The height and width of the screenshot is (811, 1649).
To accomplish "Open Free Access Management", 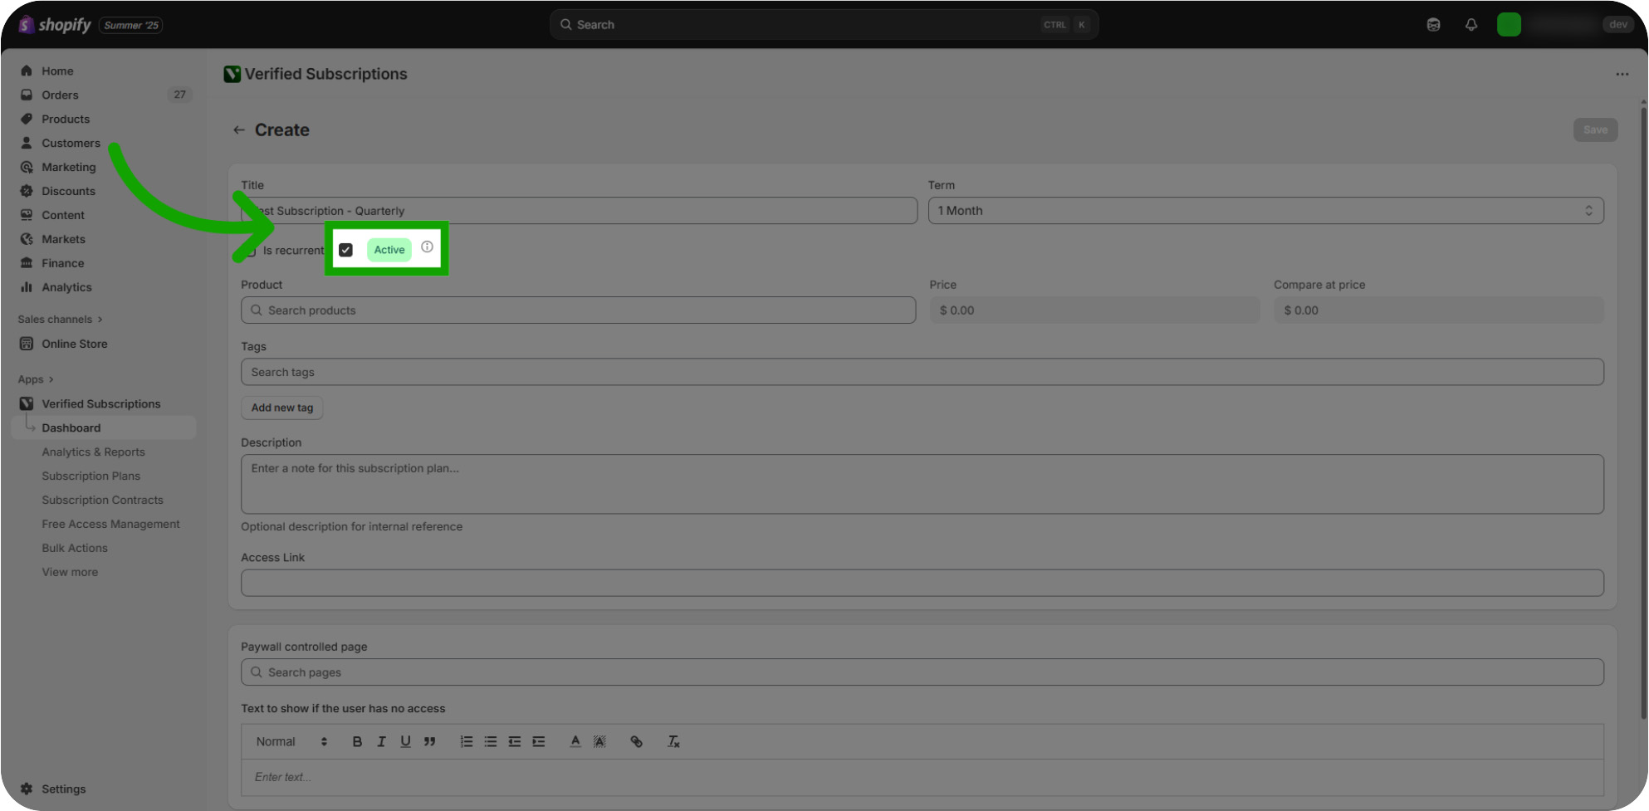I will 110,525.
